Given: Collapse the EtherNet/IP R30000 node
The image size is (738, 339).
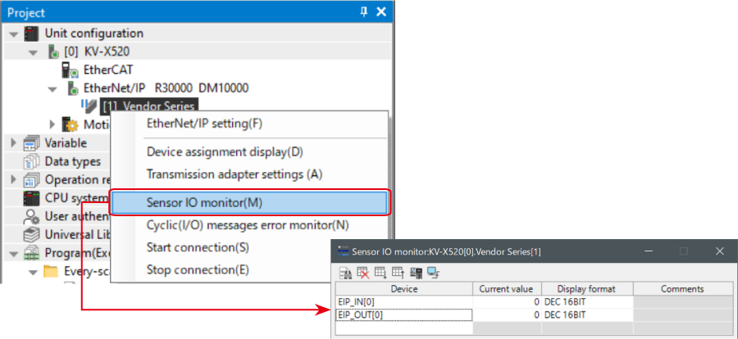Looking at the screenshot, I should [x=52, y=88].
